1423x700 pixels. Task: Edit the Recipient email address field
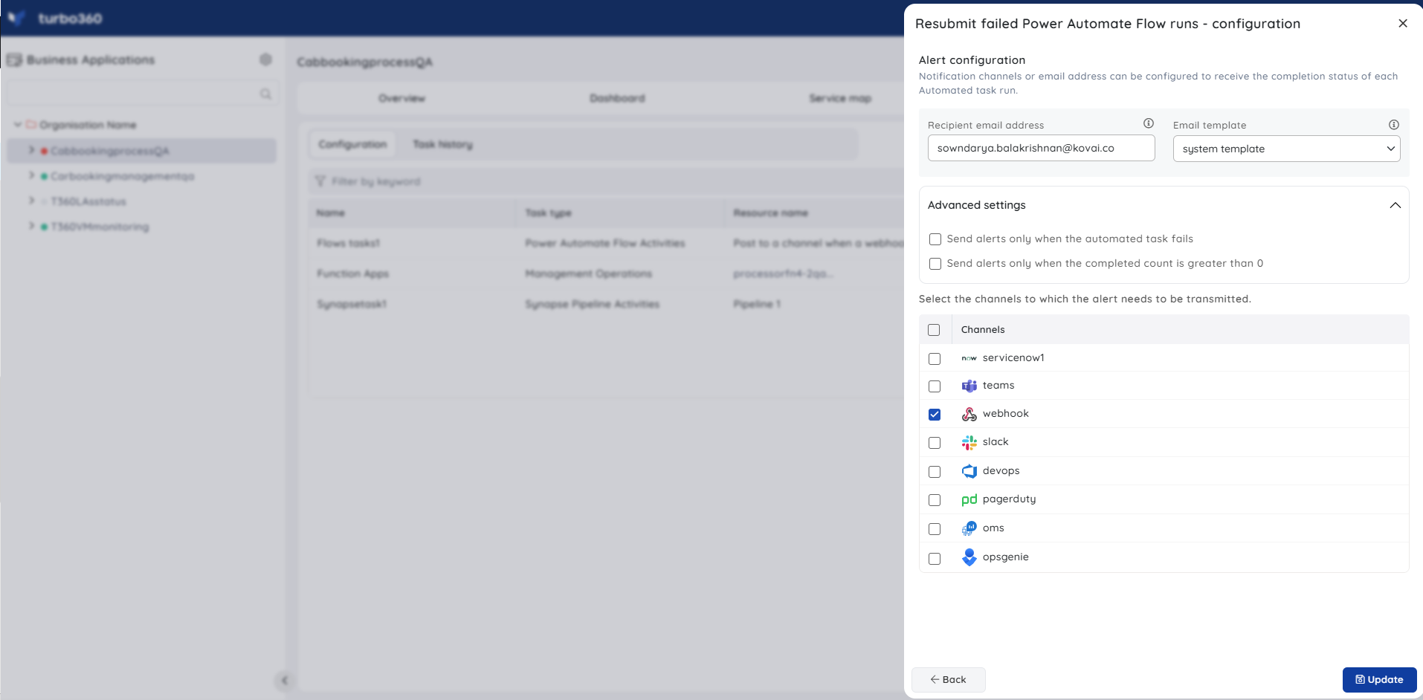[1041, 148]
